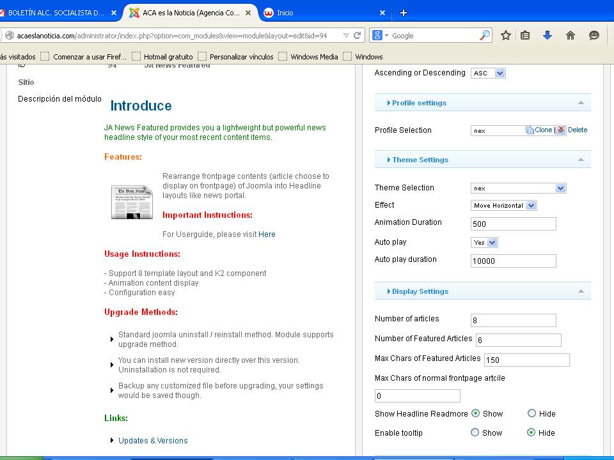Open the URL history dropdown arrow
The height and width of the screenshot is (460, 614).
pos(346,36)
